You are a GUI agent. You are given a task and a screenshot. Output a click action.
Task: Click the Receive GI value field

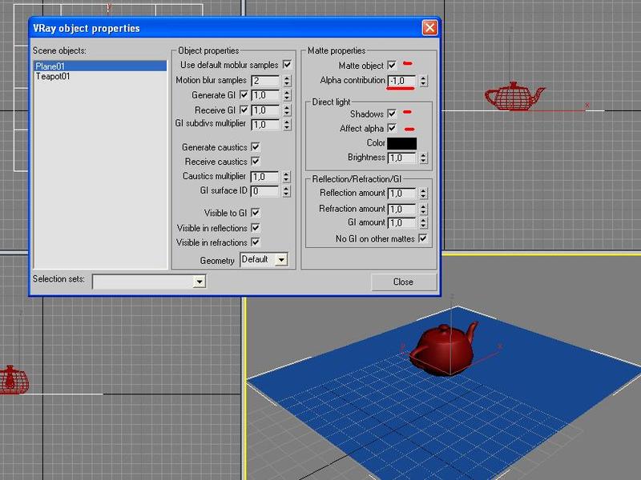(266, 110)
